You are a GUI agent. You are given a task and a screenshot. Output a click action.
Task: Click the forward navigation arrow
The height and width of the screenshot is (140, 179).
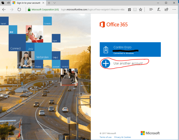pyautogui.click(x=11, y=10)
